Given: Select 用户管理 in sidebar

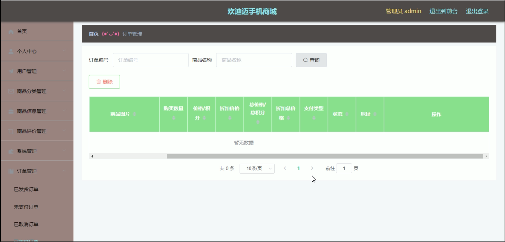Looking at the screenshot, I should tap(37, 71).
